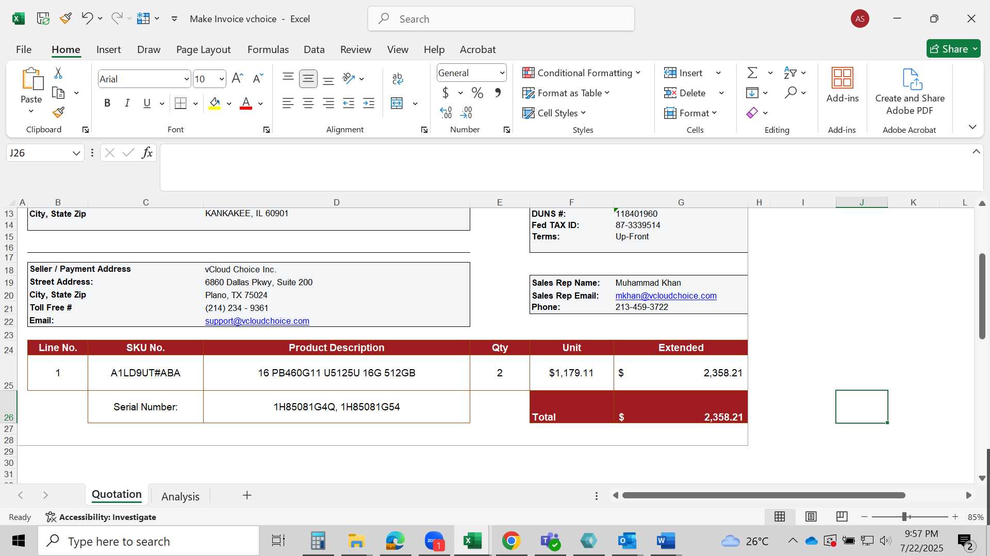Toggle Italic formatting
The height and width of the screenshot is (556, 990).
(x=127, y=103)
